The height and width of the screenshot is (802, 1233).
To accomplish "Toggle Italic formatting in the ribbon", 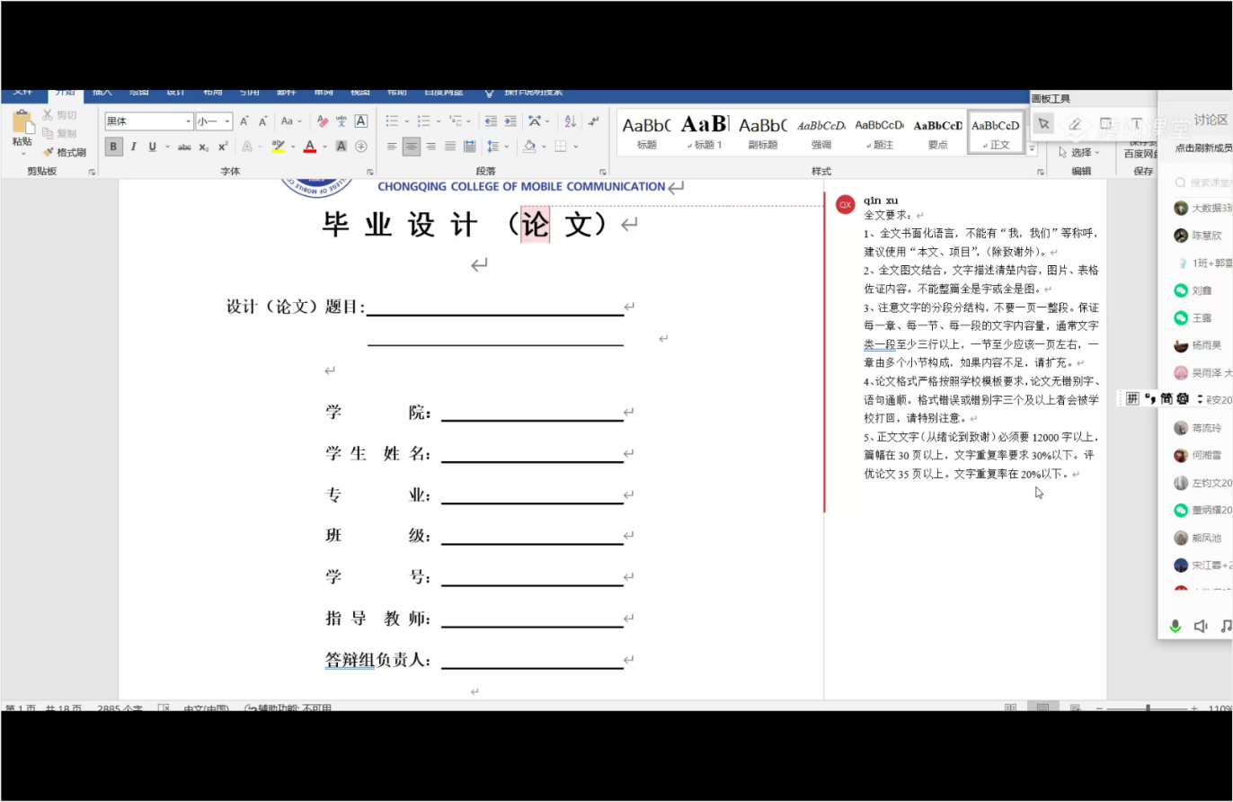I will click(x=133, y=147).
